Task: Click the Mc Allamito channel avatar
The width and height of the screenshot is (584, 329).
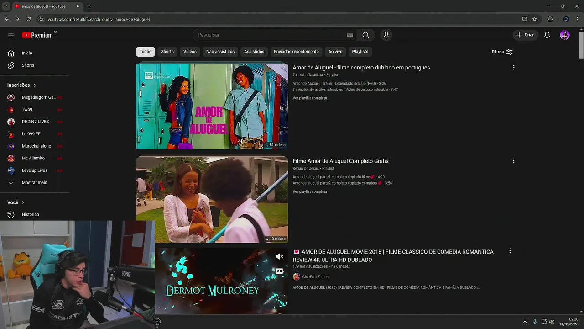Action: (x=11, y=158)
